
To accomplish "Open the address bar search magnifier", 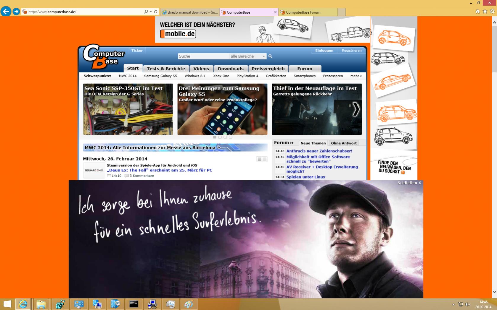I will pos(146,12).
